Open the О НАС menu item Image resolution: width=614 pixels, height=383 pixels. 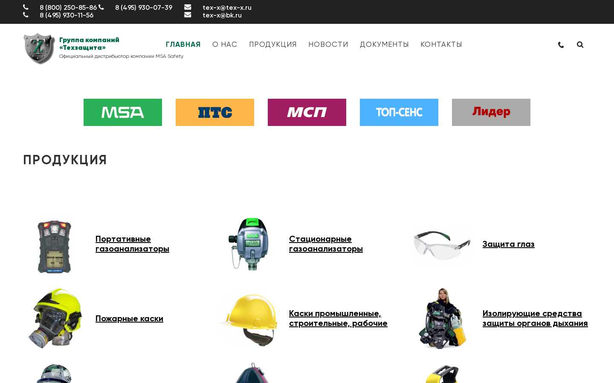coord(225,45)
